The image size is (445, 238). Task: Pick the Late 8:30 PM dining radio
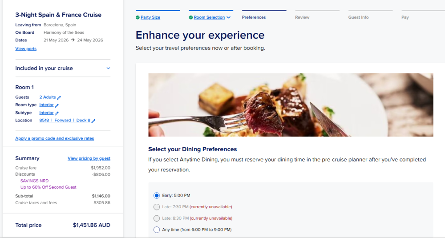157,218
